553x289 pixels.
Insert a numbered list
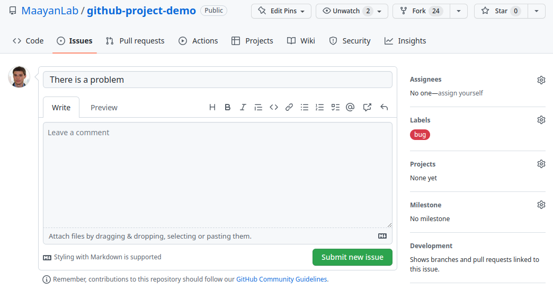[319, 107]
